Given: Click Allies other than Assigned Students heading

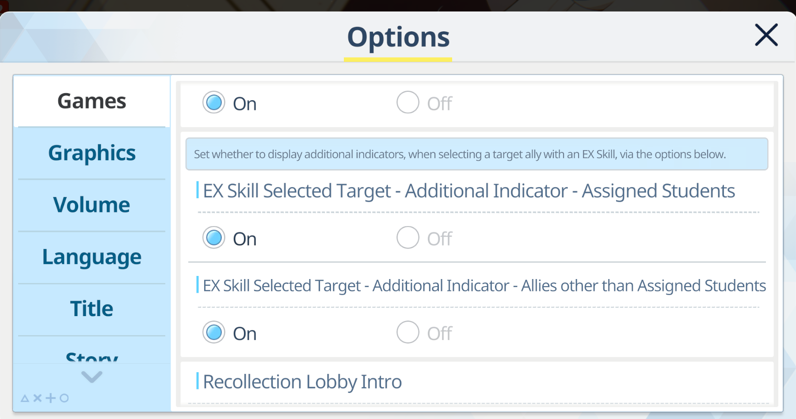Looking at the screenshot, I should pos(484,286).
